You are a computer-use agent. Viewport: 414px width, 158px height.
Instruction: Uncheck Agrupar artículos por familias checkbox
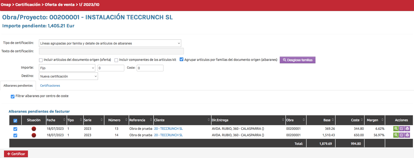click(181, 60)
